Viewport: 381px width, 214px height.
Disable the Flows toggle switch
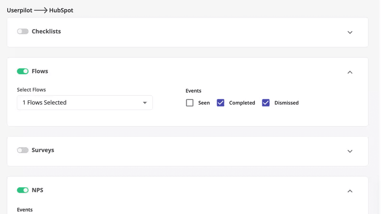tap(22, 71)
